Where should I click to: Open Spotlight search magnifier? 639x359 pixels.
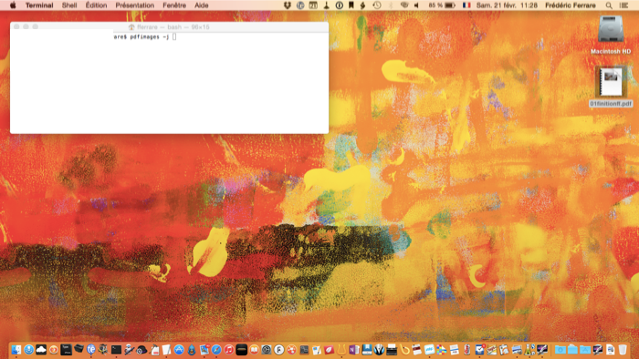point(609,5)
